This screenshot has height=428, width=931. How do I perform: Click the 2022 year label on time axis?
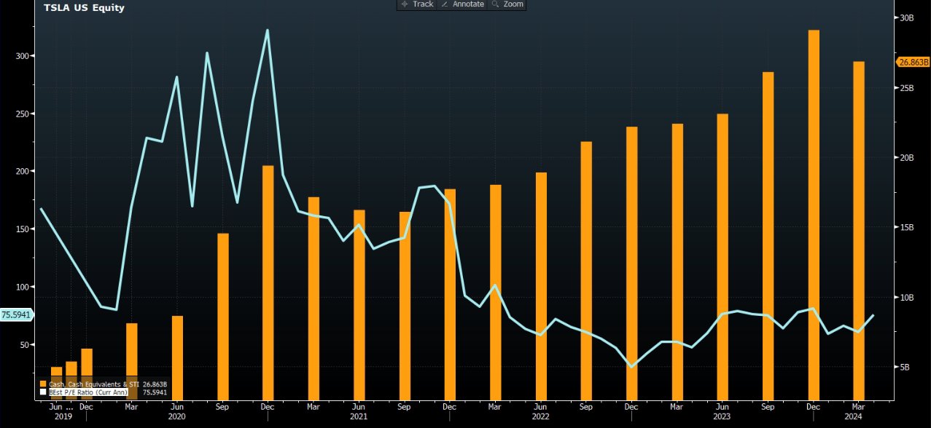(x=539, y=417)
